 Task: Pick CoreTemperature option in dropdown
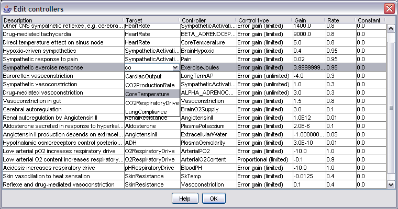point(147,94)
